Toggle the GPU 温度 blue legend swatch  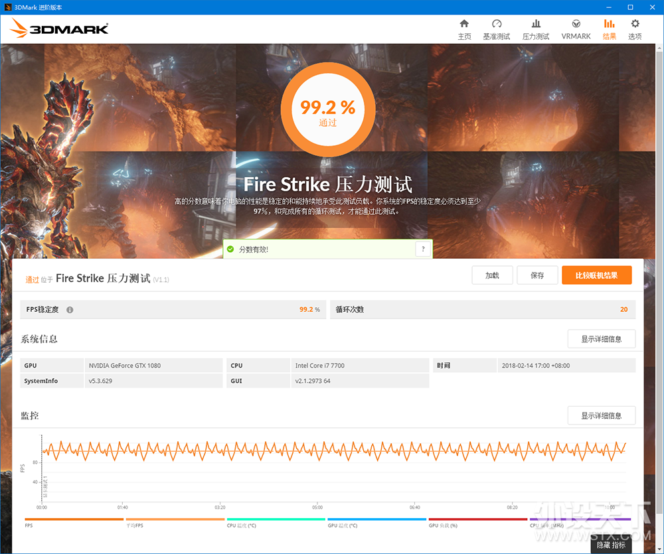tap(377, 519)
